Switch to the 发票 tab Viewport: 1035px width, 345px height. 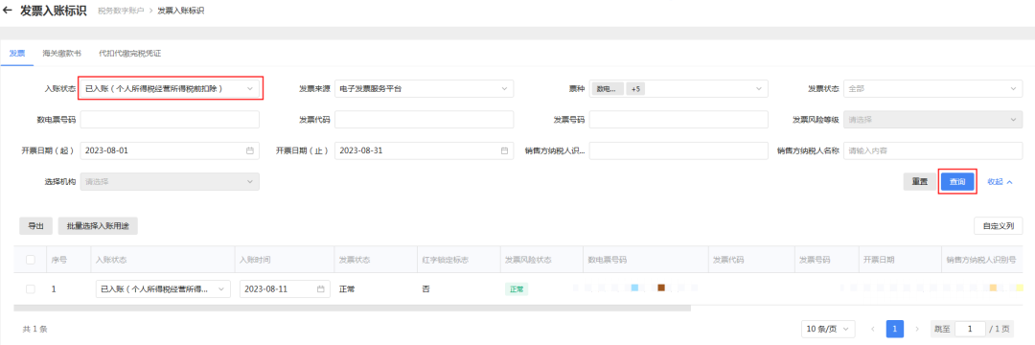click(x=17, y=54)
